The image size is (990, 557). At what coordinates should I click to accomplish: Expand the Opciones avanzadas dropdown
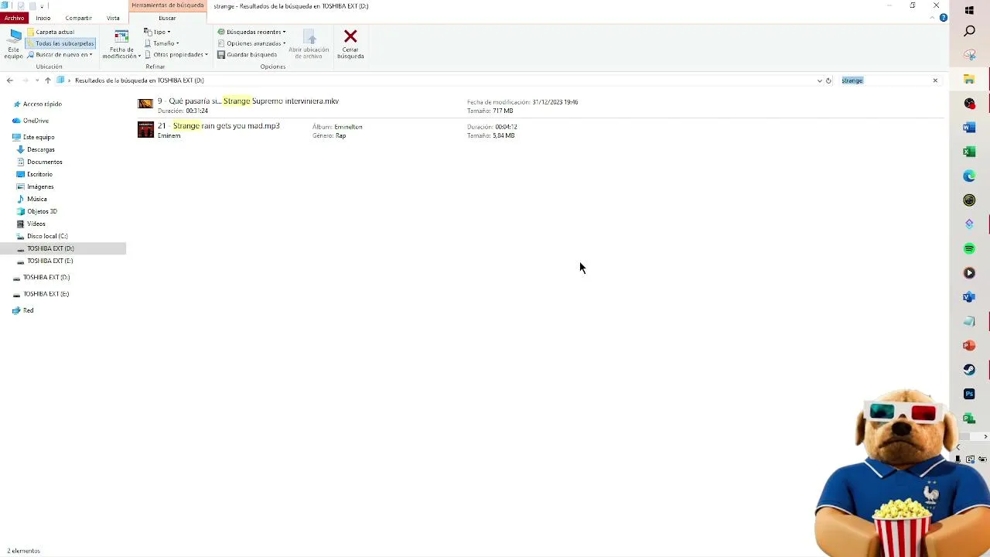(x=252, y=43)
